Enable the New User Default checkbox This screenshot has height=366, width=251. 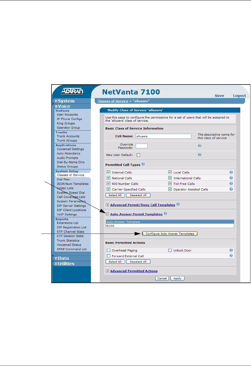click(138, 155)
